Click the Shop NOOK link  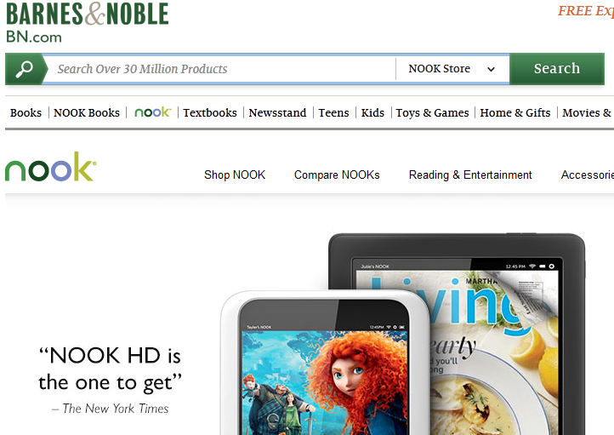(235, 175)
